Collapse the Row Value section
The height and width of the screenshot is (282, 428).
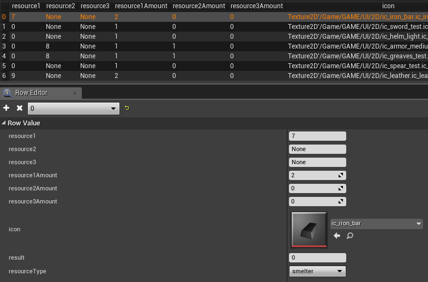(4, 123)
